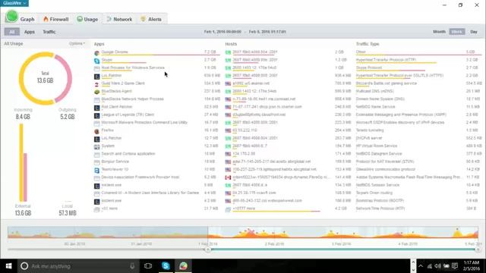The image size is (486, 273).
Task: Click the Skype app icon in Apps list
Action: 96,61
